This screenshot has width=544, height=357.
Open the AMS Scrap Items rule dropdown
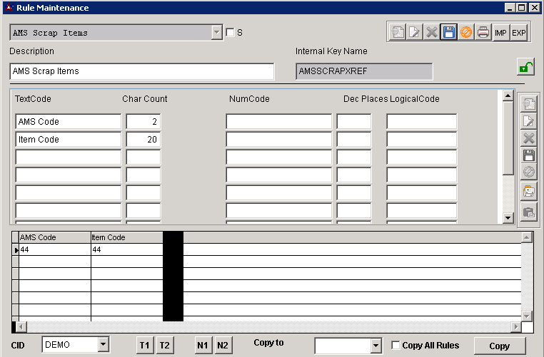point(217,33)
